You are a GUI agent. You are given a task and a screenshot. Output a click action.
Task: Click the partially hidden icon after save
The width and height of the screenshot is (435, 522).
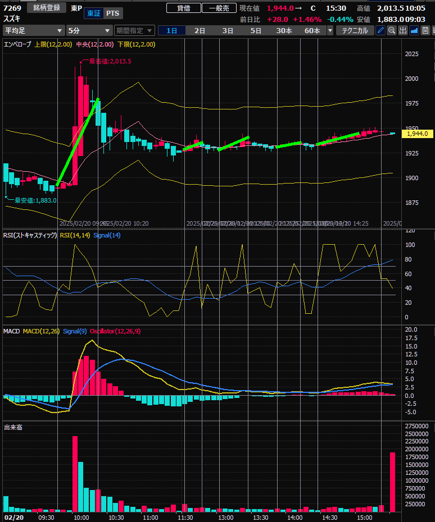tap(433, 30)
